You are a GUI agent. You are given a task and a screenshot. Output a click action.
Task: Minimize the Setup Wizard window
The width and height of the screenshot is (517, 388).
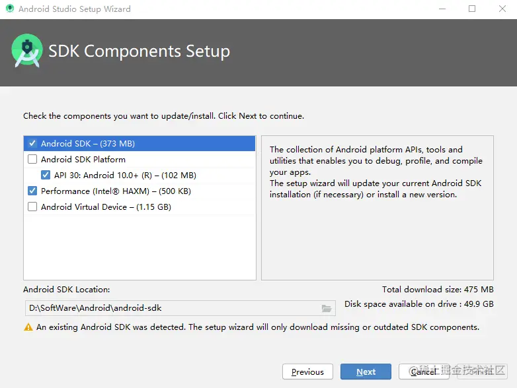(x=442, y=9)
